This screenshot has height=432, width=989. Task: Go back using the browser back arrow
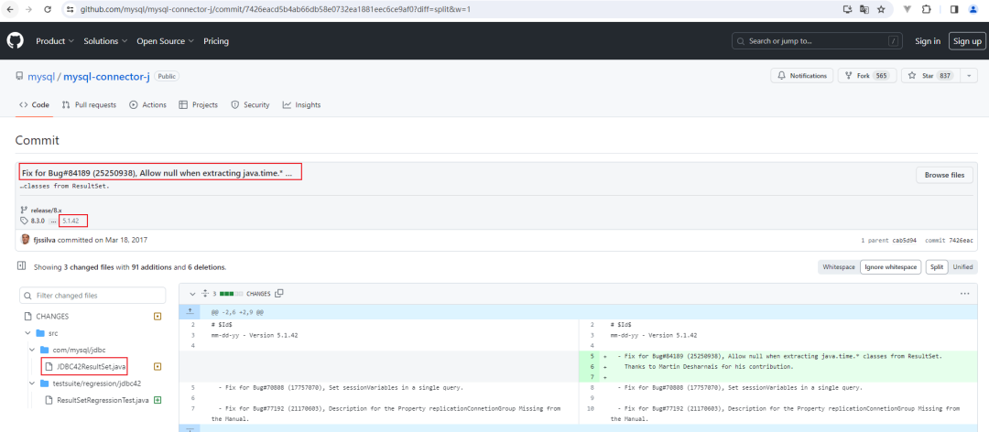coord(10,9)
